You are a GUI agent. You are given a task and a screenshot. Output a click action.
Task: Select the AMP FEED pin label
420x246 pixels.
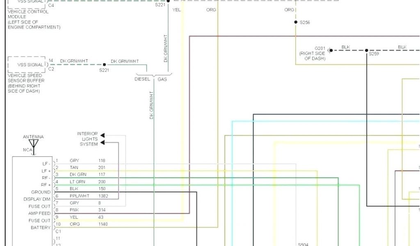[39, 214]
